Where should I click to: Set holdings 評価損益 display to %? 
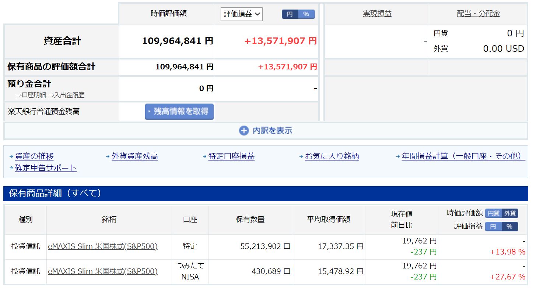tap(510, 226)
